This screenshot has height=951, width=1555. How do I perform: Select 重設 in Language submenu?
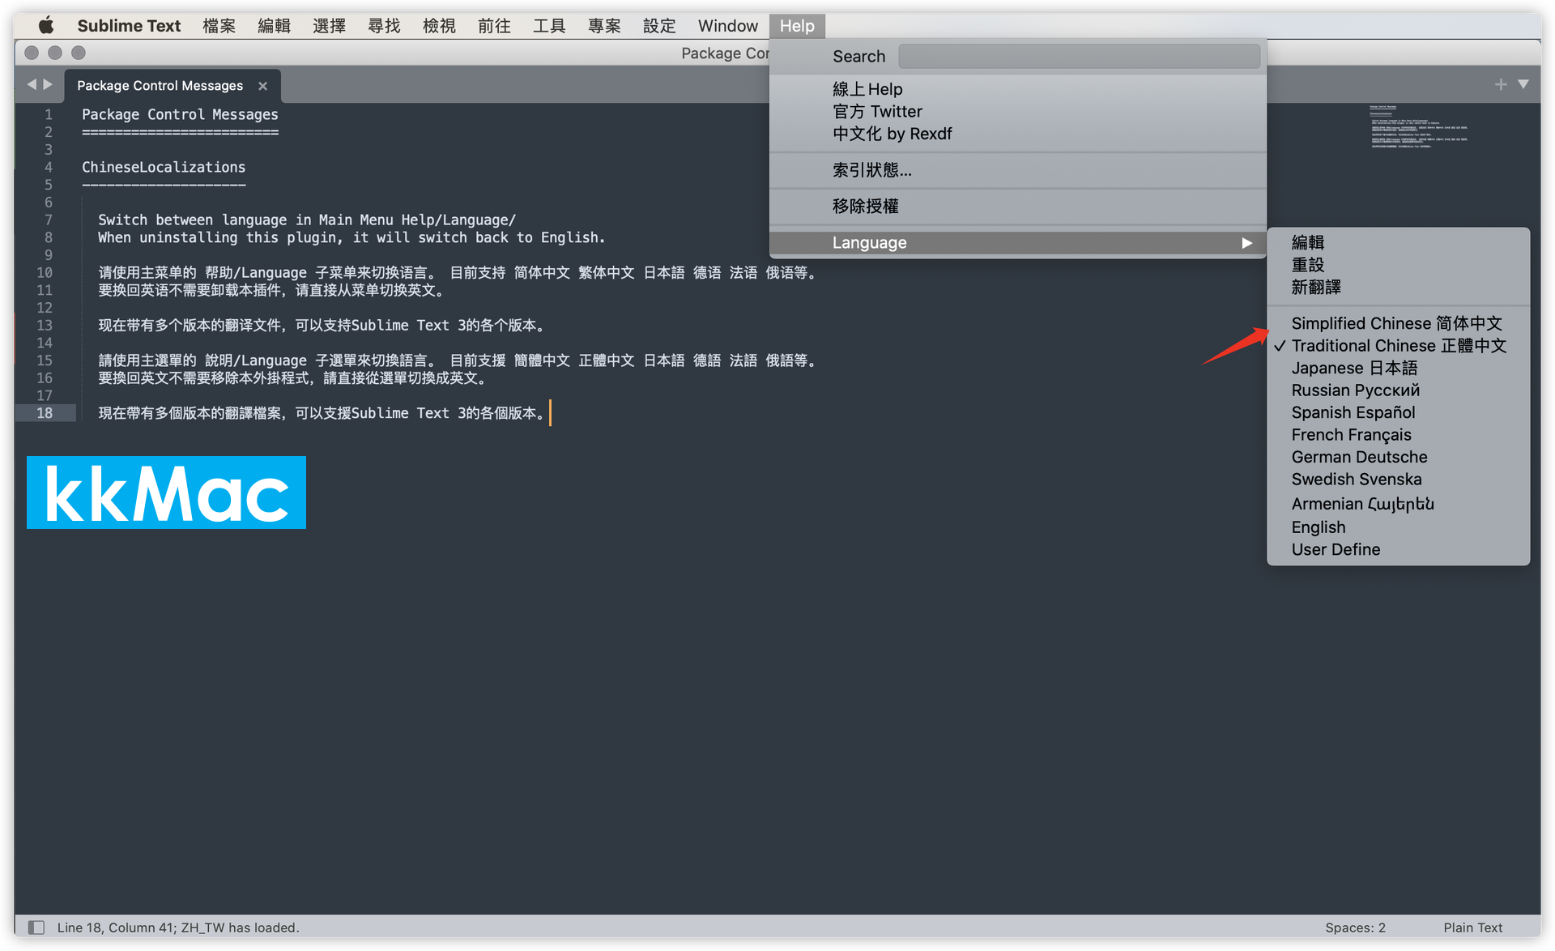[1398, 265]
